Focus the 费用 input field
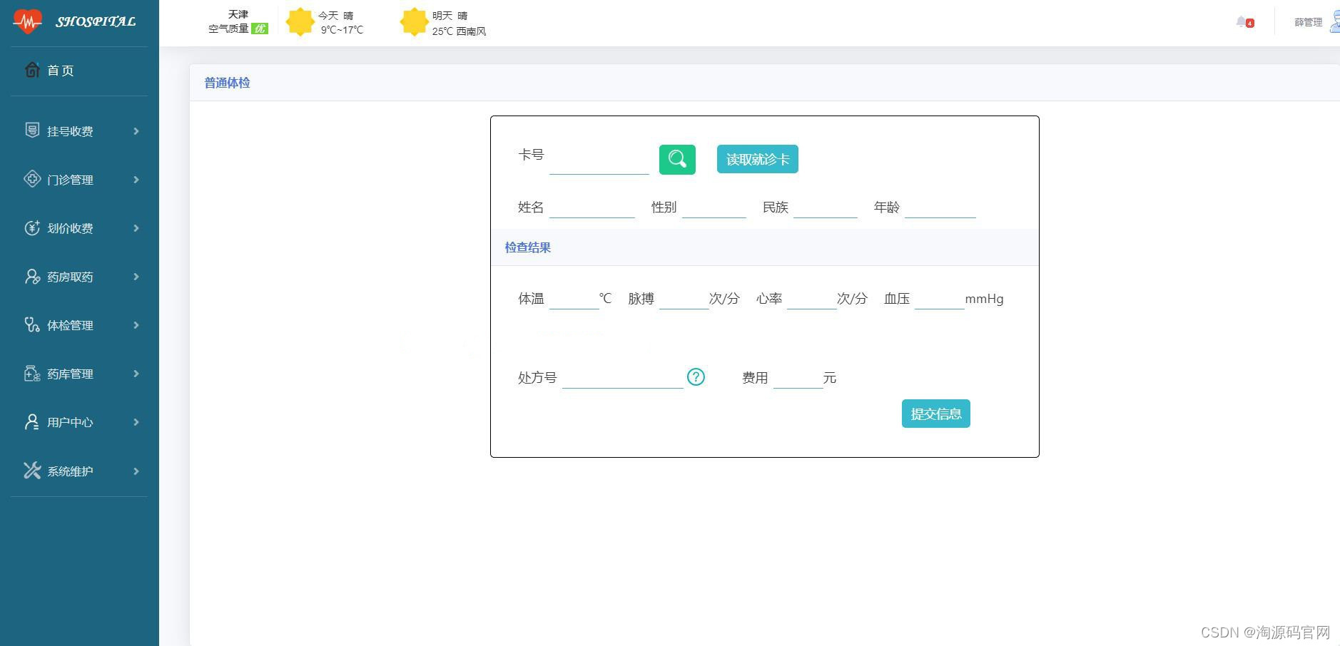This screenshot has width=1340, height=646. point(798,378)
